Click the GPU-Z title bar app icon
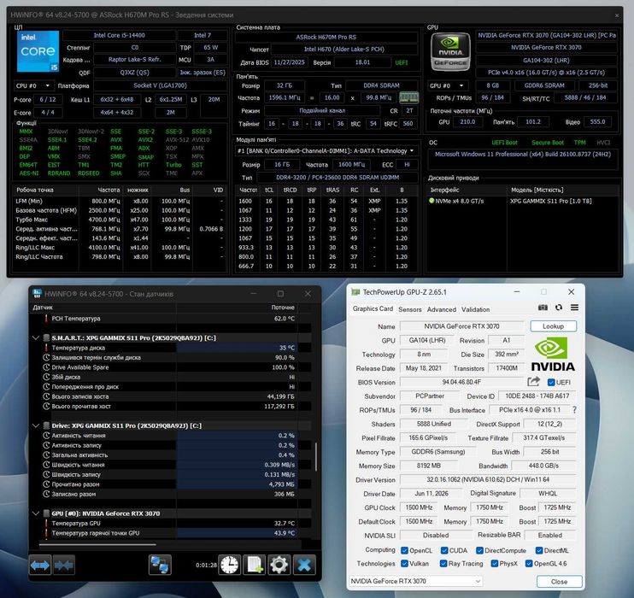The image size is (634, 598). point(355,292)
